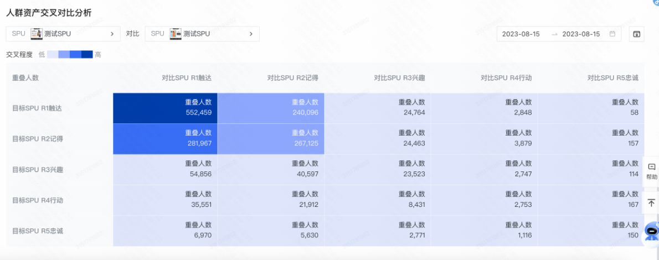
Task: Open the 帮助 help panel
Action: click(651, 171)
